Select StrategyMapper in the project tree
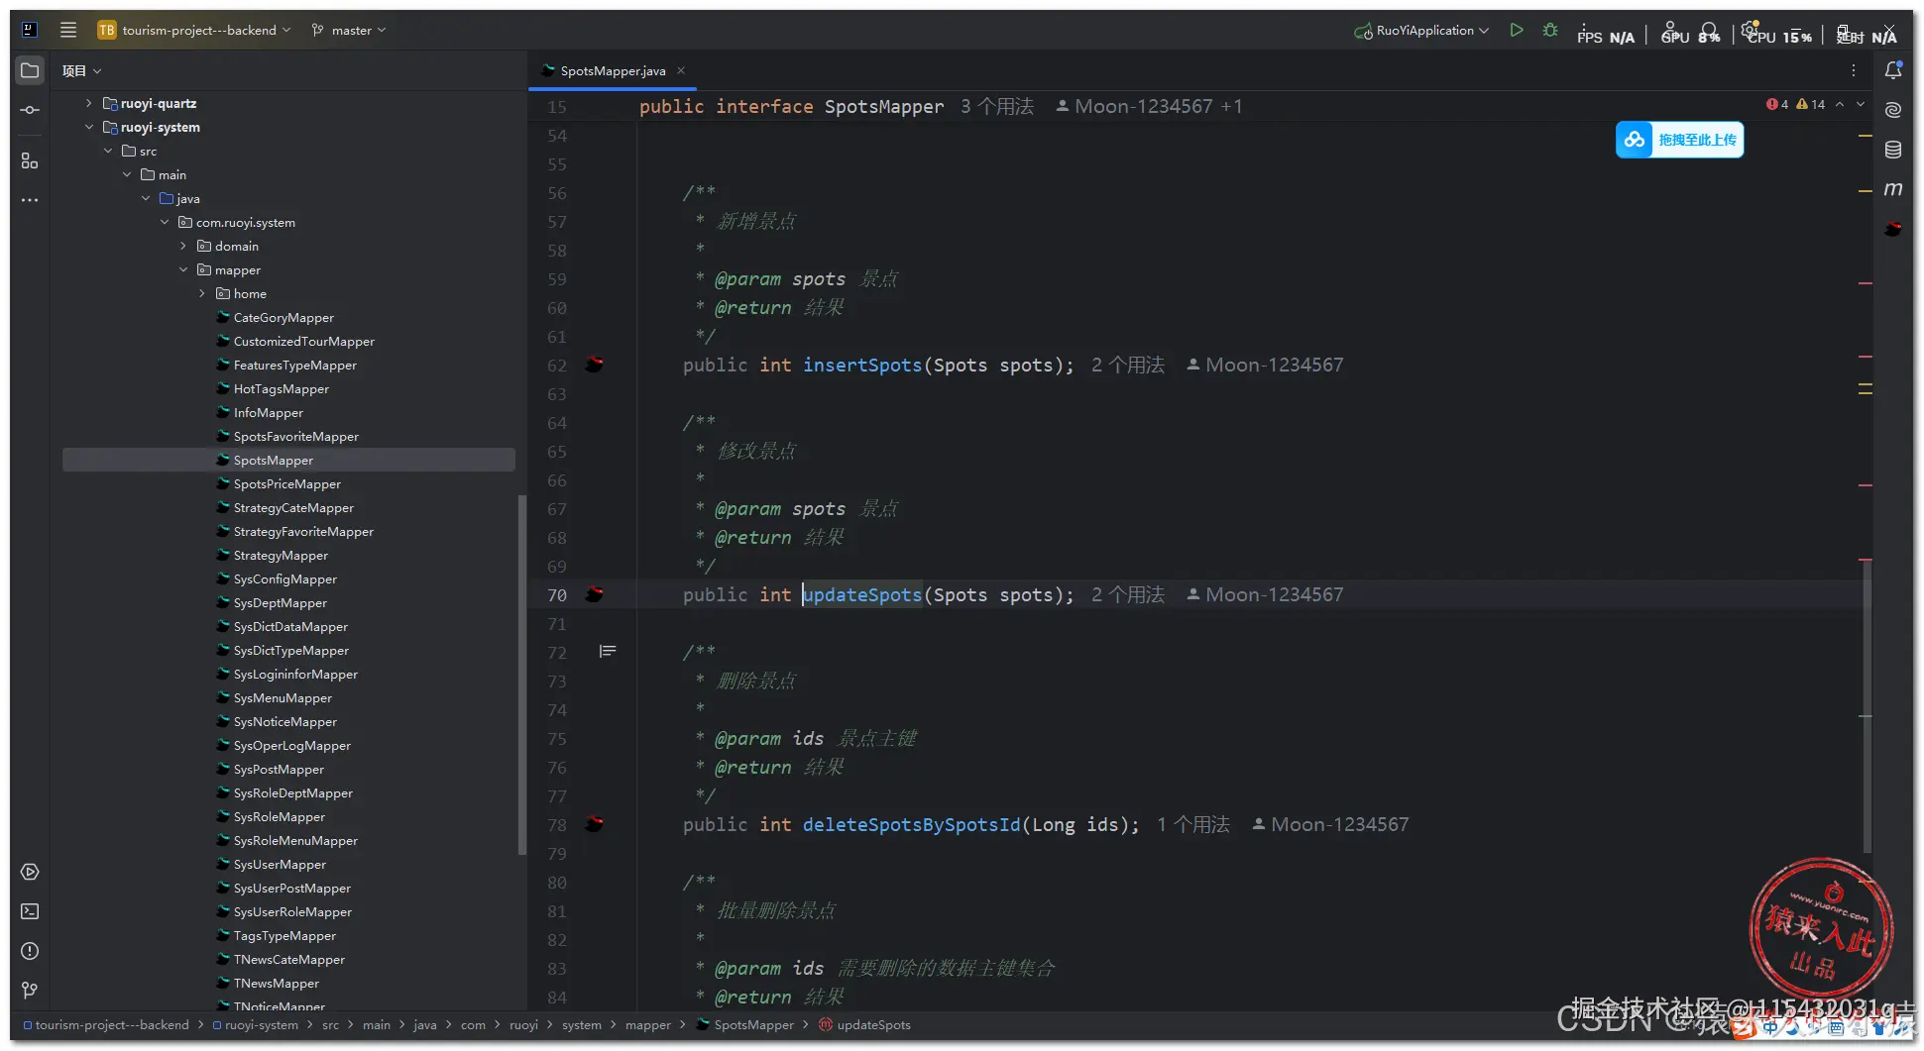 (x=281, y=555)
